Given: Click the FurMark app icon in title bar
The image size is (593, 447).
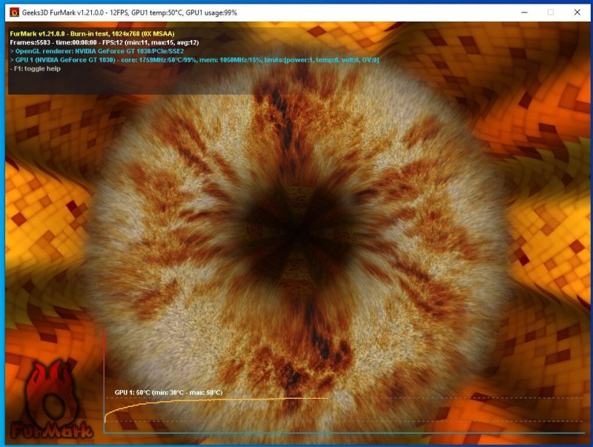Looking at the screenshot, I should click(14, 13).
